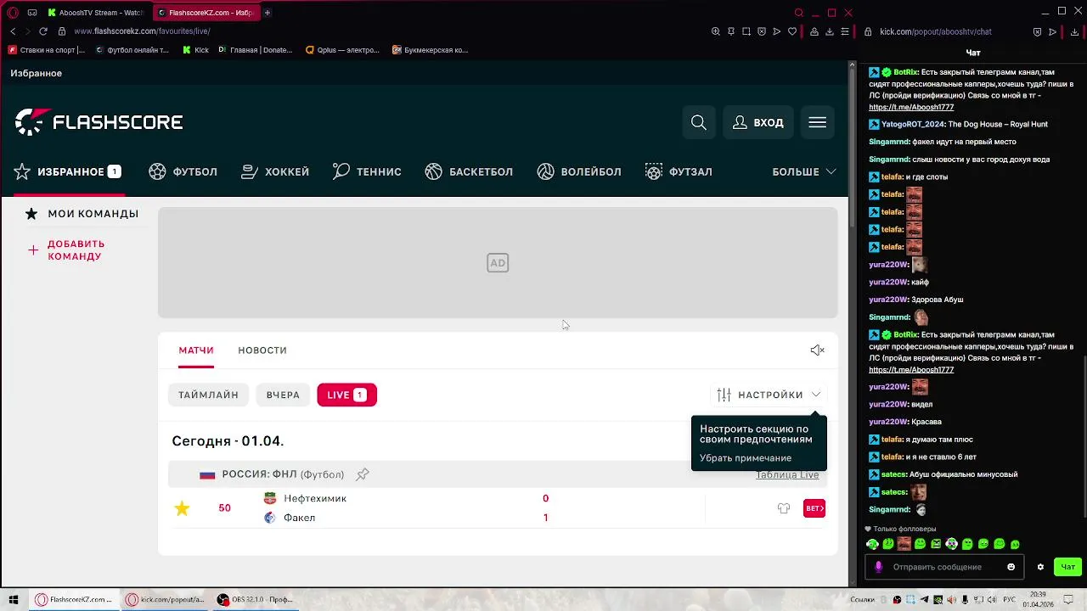Select the МАТЧИ tab

tap(196, 350)
